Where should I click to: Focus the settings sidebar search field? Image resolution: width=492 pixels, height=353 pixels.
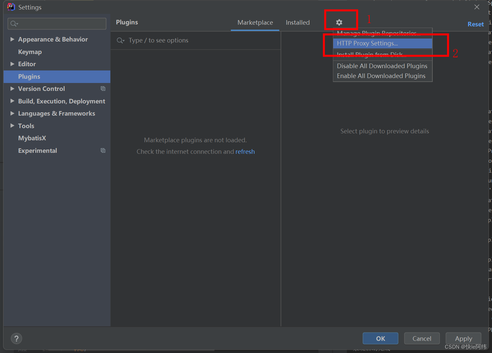[x=57, y=24]
